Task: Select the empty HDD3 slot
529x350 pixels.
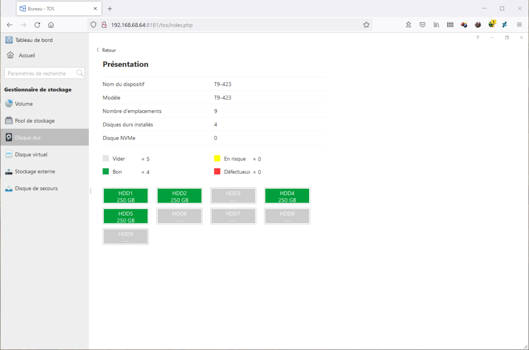Action: (233, 196)
